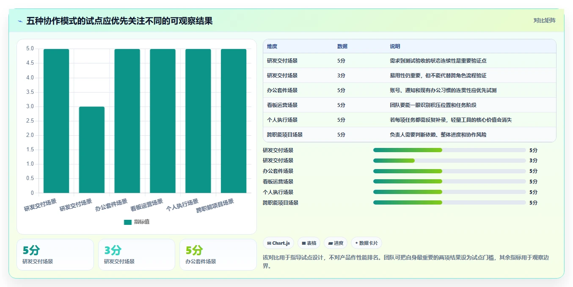
Task: Click 办公套件场景 in the table's first column
Action: coord(282,90)
